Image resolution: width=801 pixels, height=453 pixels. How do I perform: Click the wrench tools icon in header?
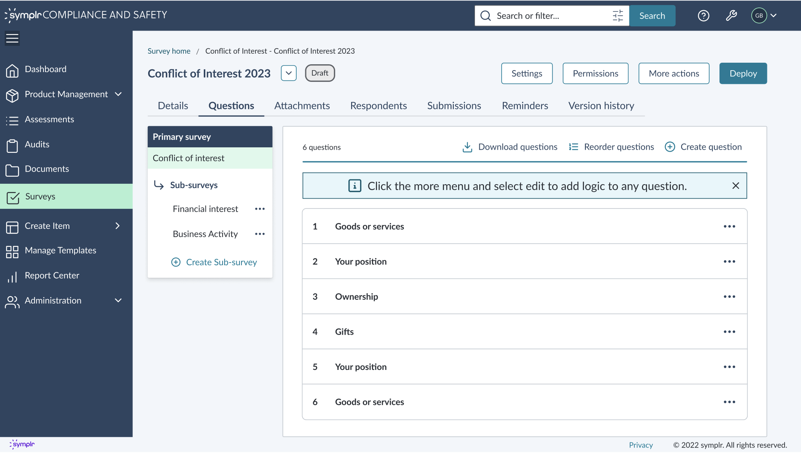coord(731,16)
